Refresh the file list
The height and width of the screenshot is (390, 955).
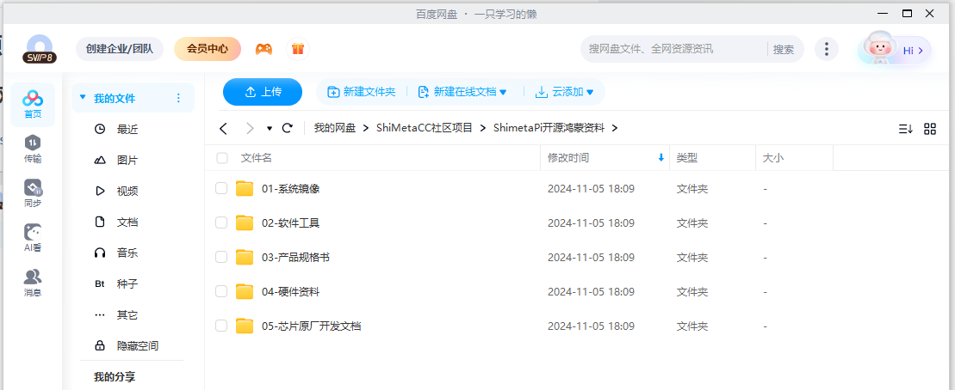point(288,128)
